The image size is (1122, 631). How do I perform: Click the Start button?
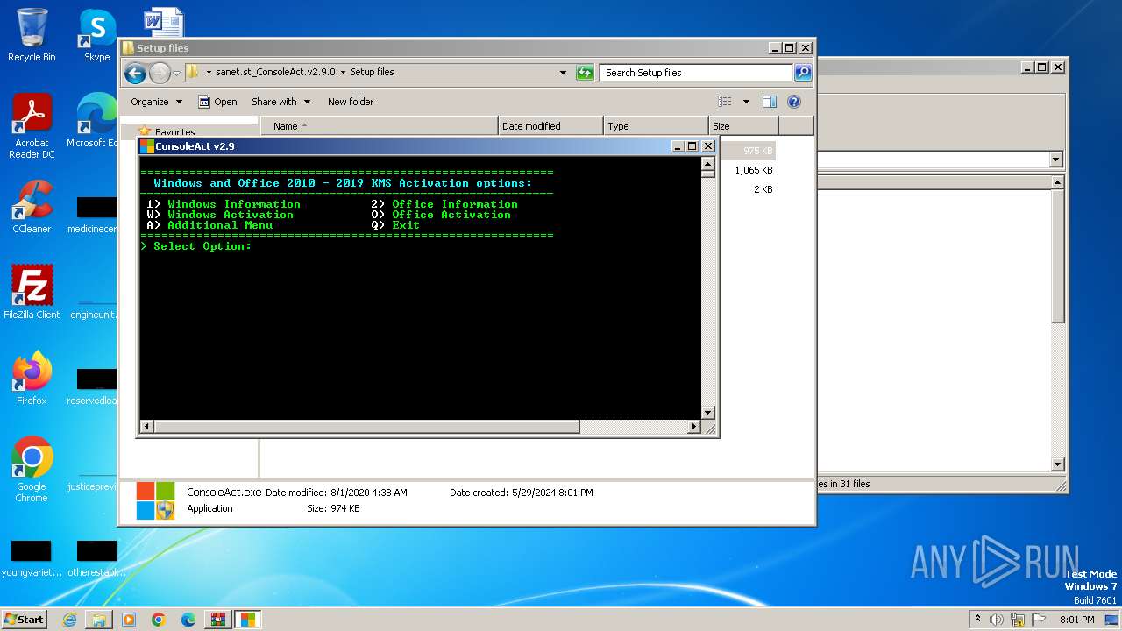tap(24, 620)
